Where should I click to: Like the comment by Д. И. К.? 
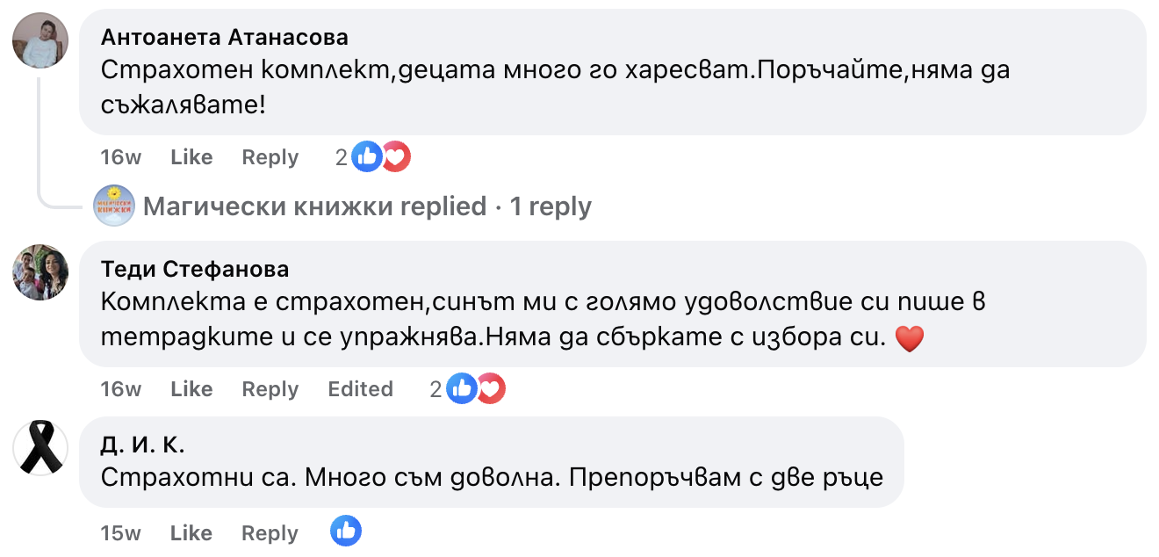click(x=191, y=533)
